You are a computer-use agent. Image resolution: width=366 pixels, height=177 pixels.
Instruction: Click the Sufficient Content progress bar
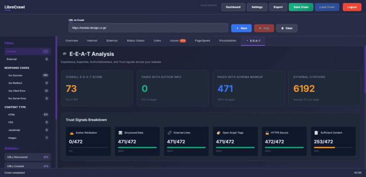[334, 147]
